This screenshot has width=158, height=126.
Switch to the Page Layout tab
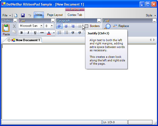coord(55,15)
